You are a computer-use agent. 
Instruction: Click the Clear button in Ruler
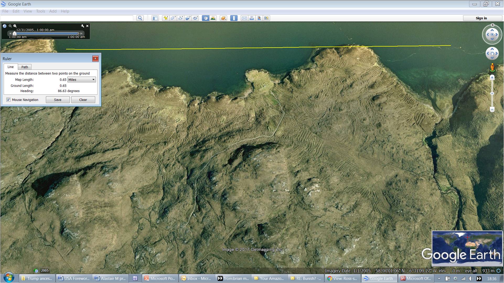click(83, 100)
